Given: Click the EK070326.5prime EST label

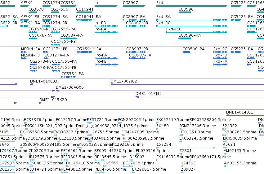Looking at the screenshot, I should coord(153,151).
